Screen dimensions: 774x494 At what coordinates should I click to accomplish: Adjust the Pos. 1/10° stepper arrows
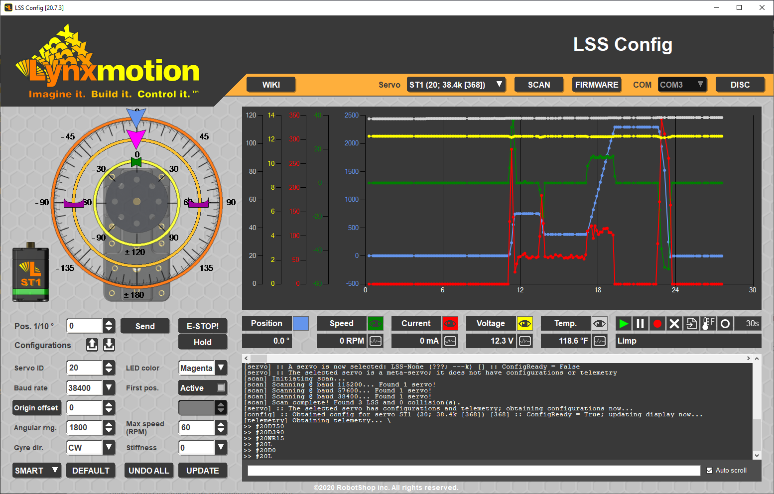click(x=109, y=326)
